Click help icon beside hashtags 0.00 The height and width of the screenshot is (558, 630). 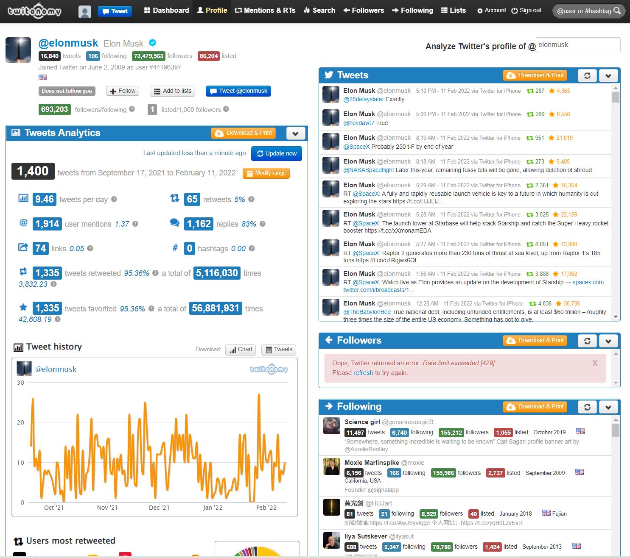click(x=252, y=248)
